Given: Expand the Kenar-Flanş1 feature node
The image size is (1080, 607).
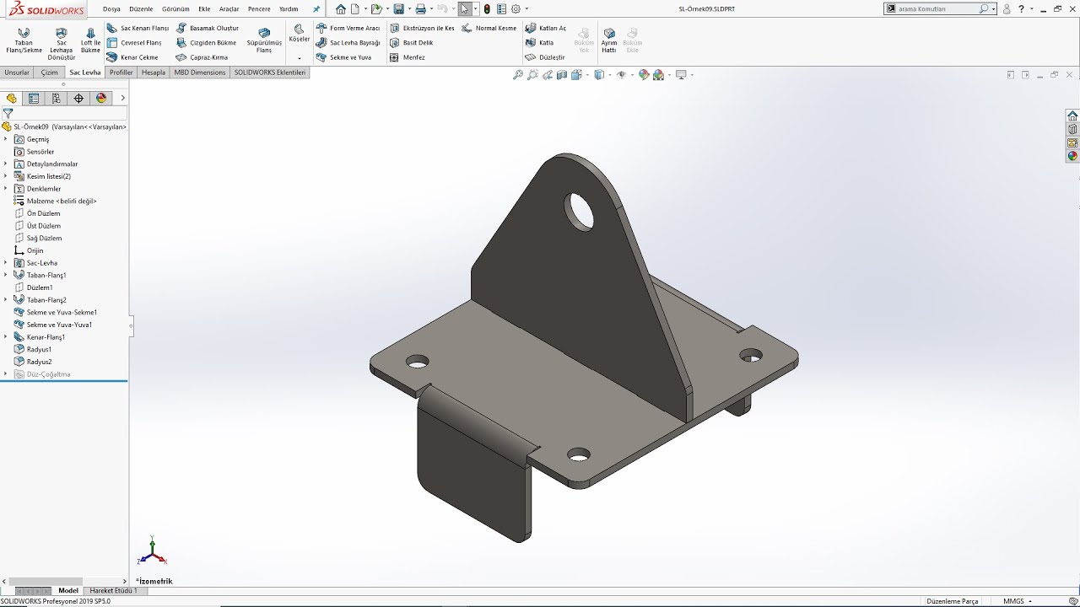Looking at the screenshot, I should pos(5,337).
